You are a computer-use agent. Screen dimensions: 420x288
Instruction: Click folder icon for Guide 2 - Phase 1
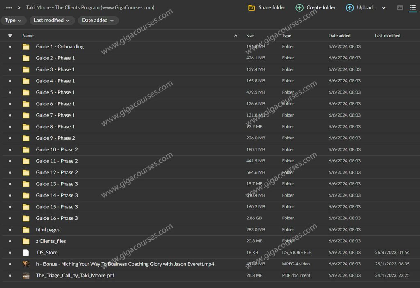pyautogui.click(x=26, y=58)
